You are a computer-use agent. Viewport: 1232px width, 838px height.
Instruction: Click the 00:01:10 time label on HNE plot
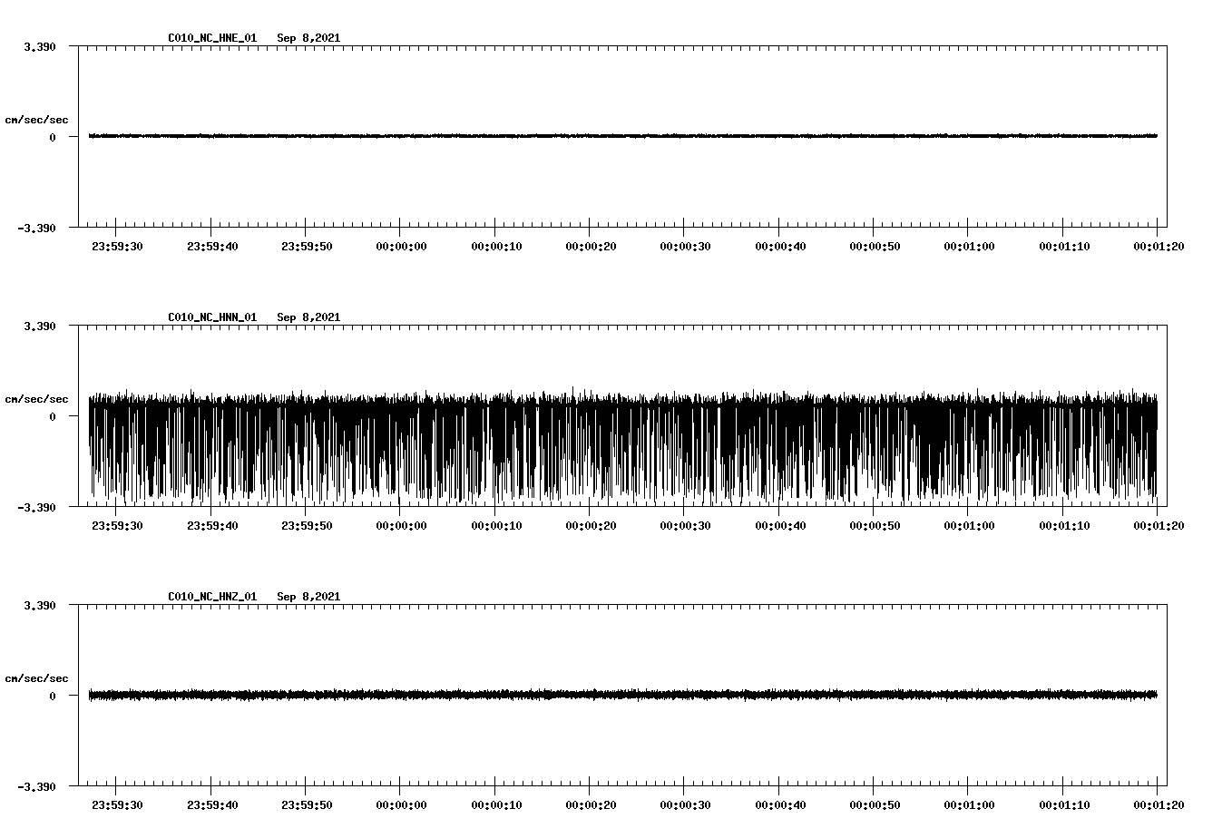pos(1064,246)
